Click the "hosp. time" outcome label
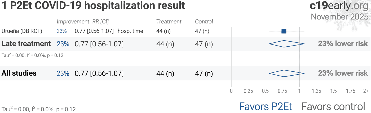 (130, 31)
